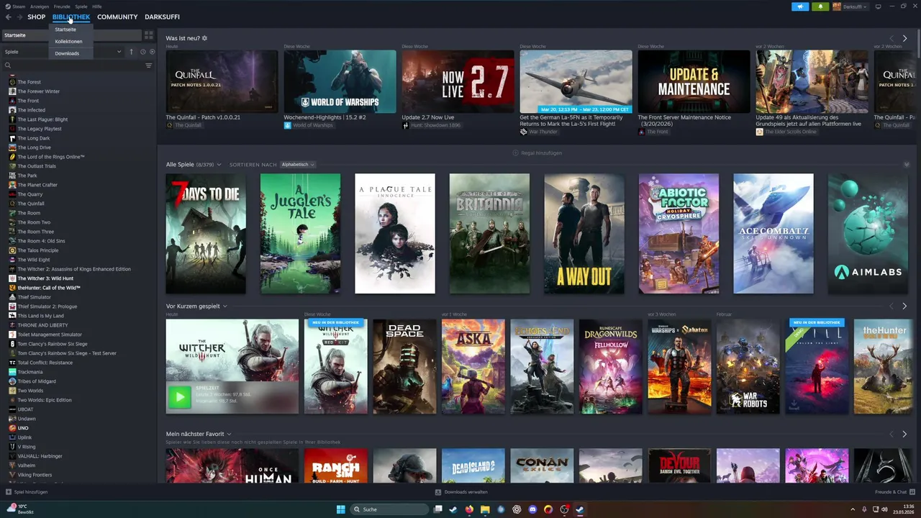The height and width of the screenshot is (518, 921).
Task: Click the grid view icon beside Startseite
Action: 148,35
